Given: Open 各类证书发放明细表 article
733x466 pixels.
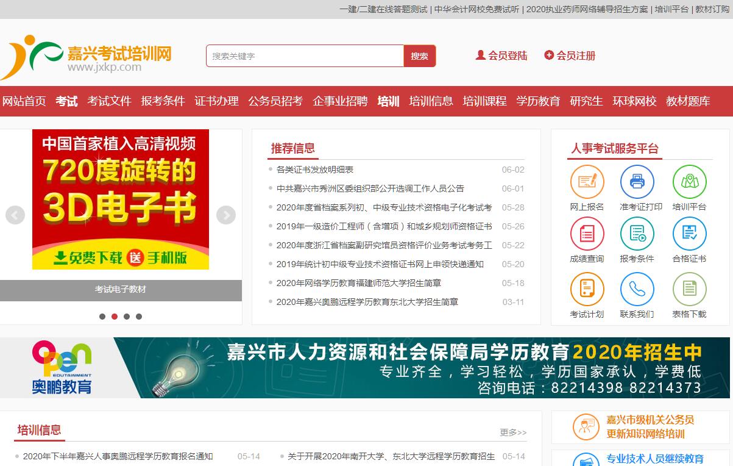Looking at the screenshot, I should click(x=315, y=170).
